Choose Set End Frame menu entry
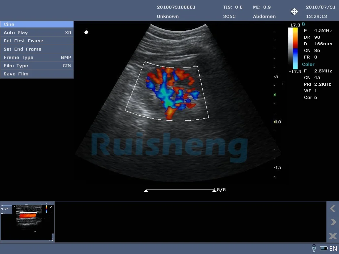The image size is (339, 254). (37, 49)
